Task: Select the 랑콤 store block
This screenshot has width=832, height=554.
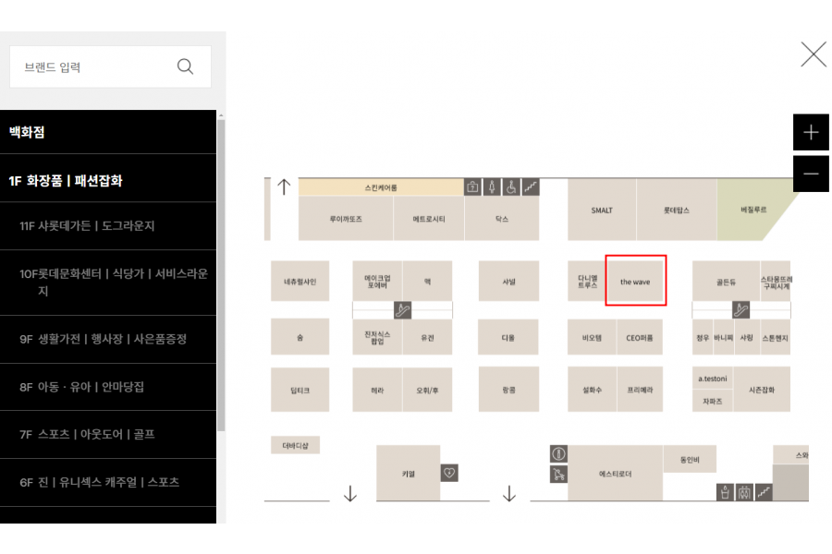Action: pos(508,390)
